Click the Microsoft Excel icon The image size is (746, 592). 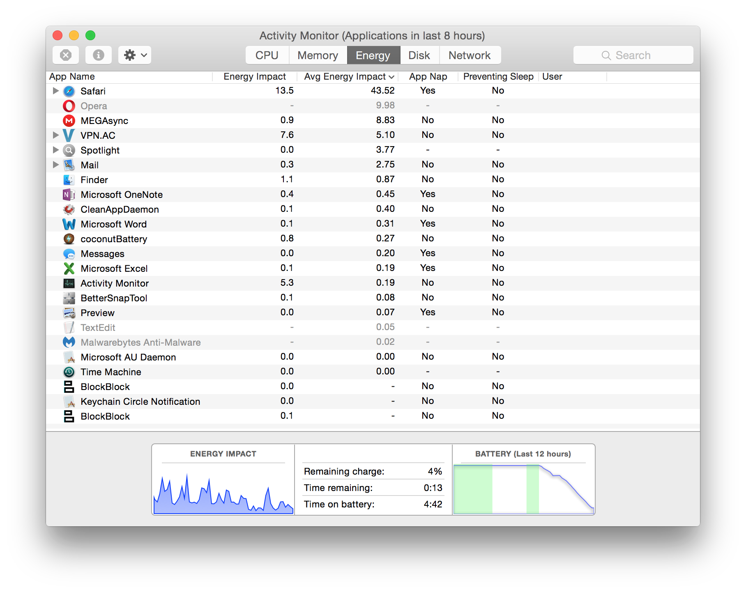coord(69,268)
